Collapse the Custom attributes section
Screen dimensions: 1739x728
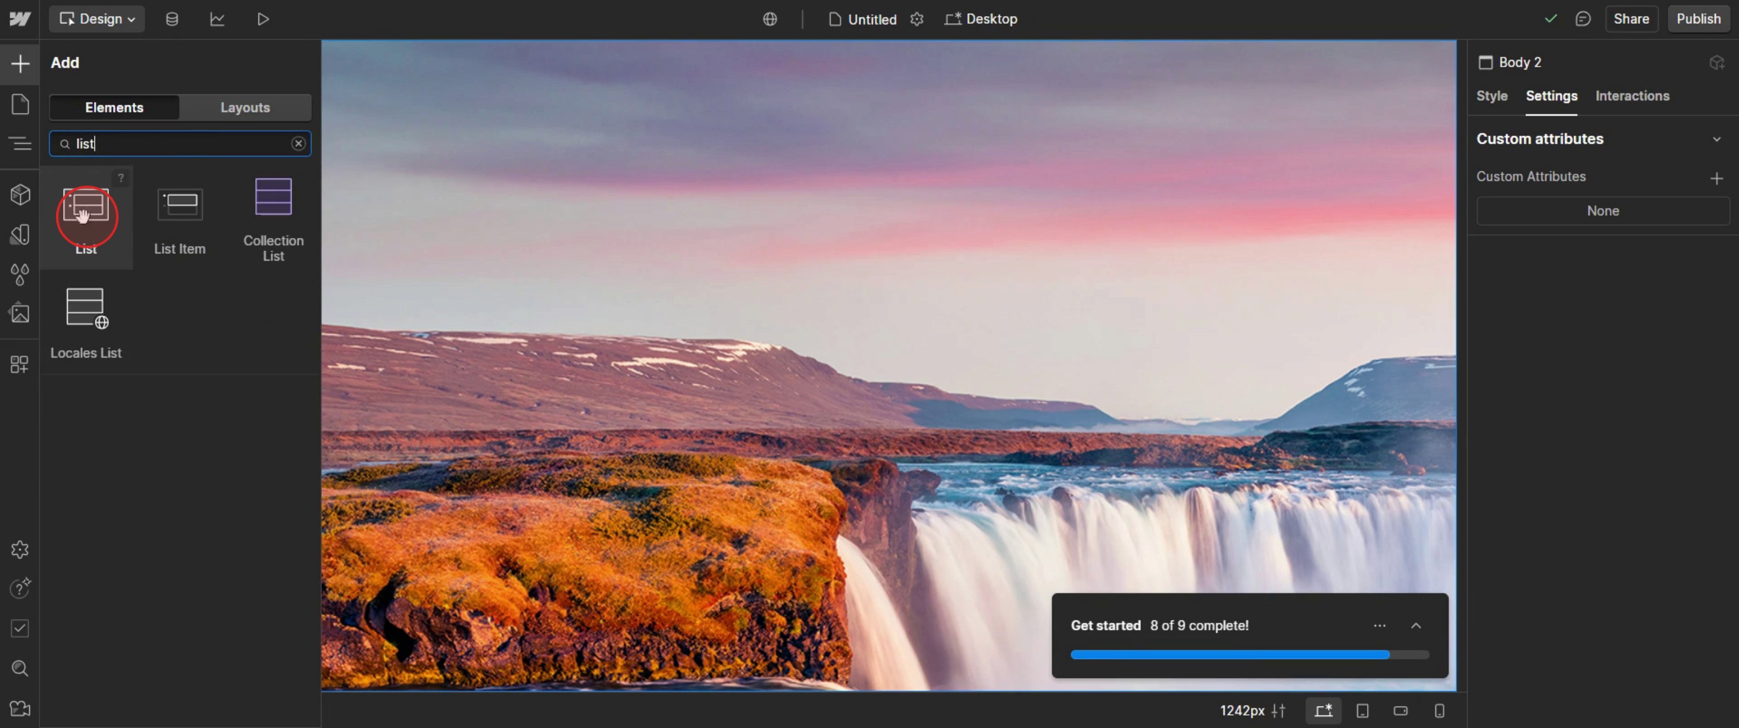tap(1716, 139)
